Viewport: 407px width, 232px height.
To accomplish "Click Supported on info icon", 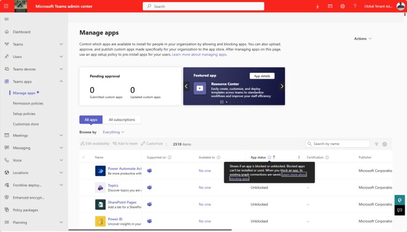I will tap(170, 157).
